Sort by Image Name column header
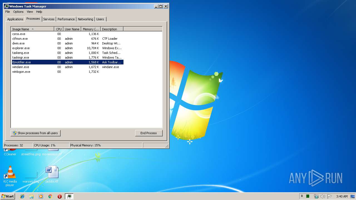Screen dimensions: 356x200 point(33,29)
